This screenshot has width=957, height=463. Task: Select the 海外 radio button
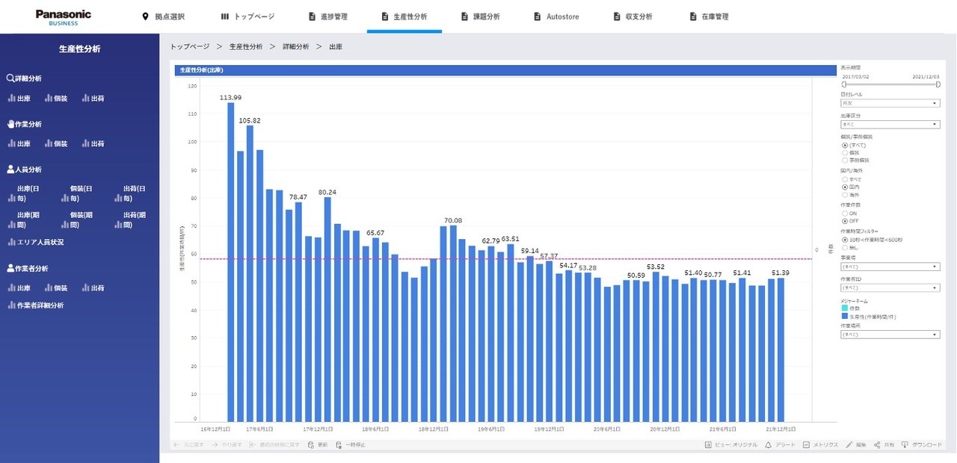(x=845, y=195)
